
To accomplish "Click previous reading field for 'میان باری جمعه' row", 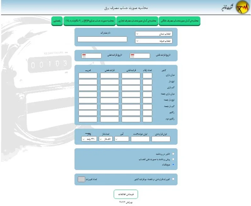I will 131,94.
